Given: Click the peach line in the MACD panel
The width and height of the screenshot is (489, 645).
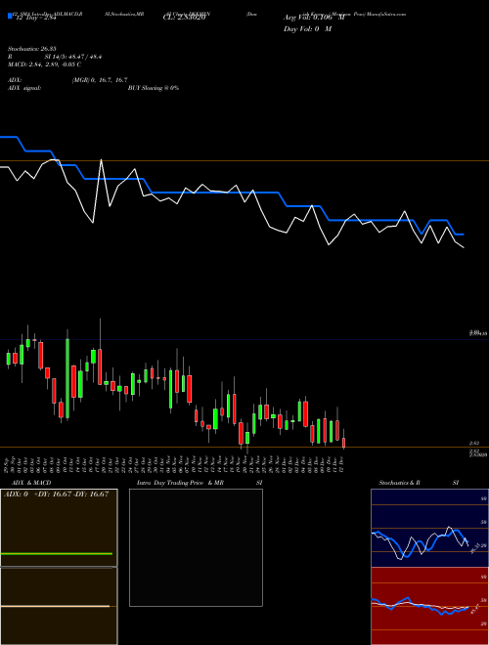Looking at the screenshot, I should (55, 606).
